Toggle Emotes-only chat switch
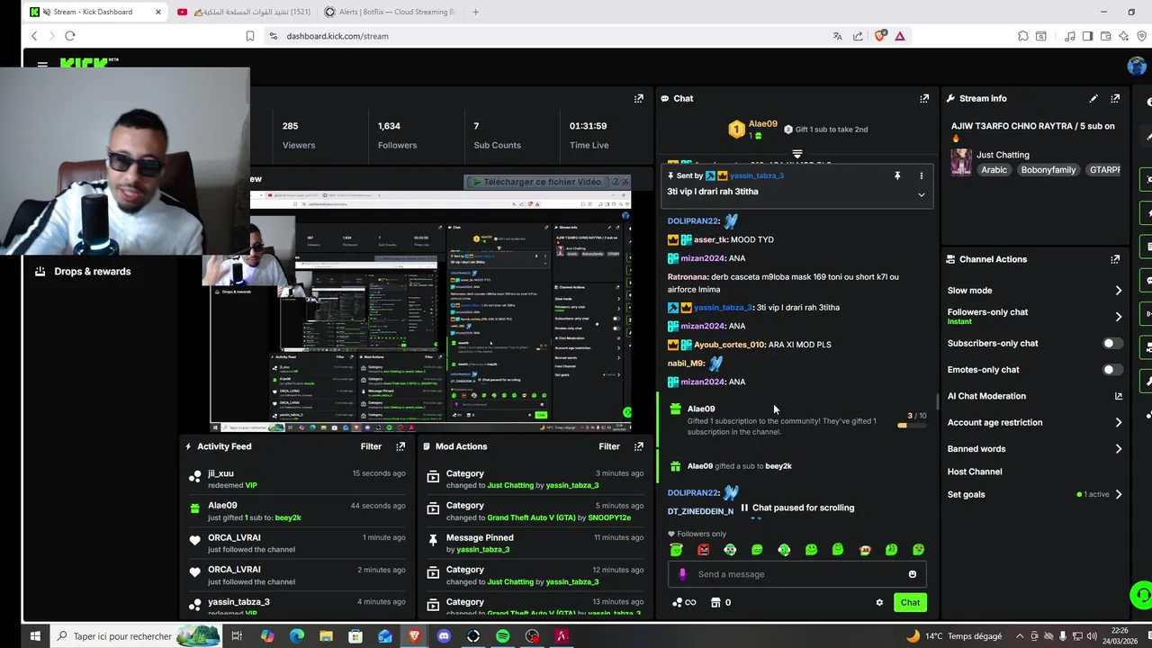Screen dimensions: 1152x648 [1113, 370]
